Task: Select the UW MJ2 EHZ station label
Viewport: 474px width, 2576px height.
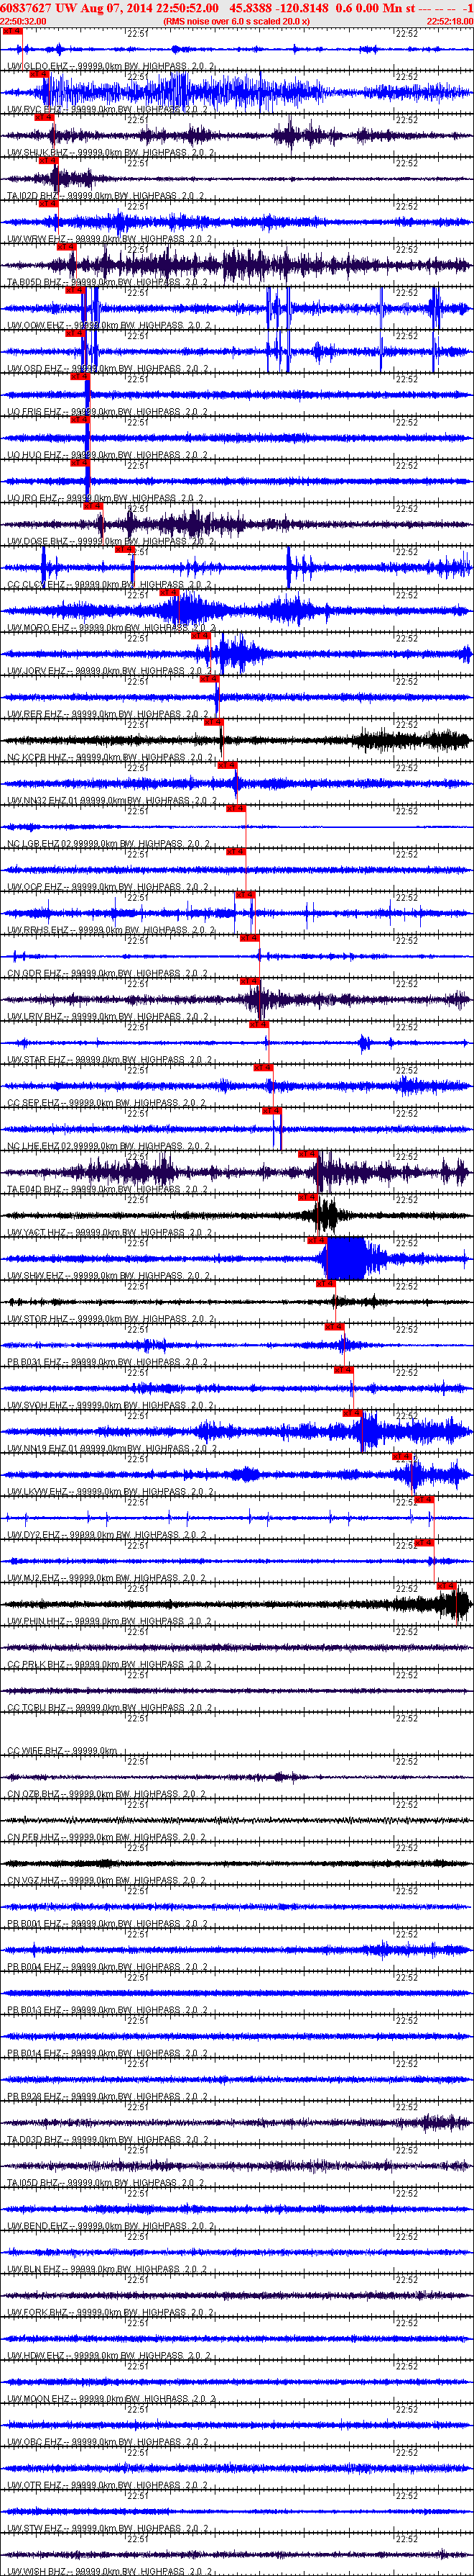Action: coord(106,1577)
